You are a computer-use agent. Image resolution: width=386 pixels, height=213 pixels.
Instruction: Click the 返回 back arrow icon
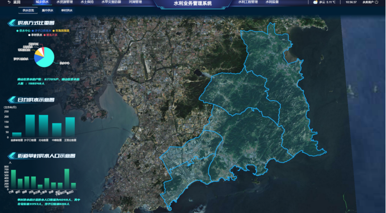tap(9, 2)
